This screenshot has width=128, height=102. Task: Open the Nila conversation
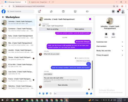click(18, 44)
